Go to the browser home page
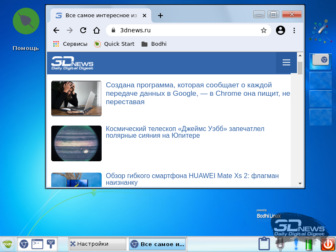Screen dimensions: 336x252 tap(97, 30)
